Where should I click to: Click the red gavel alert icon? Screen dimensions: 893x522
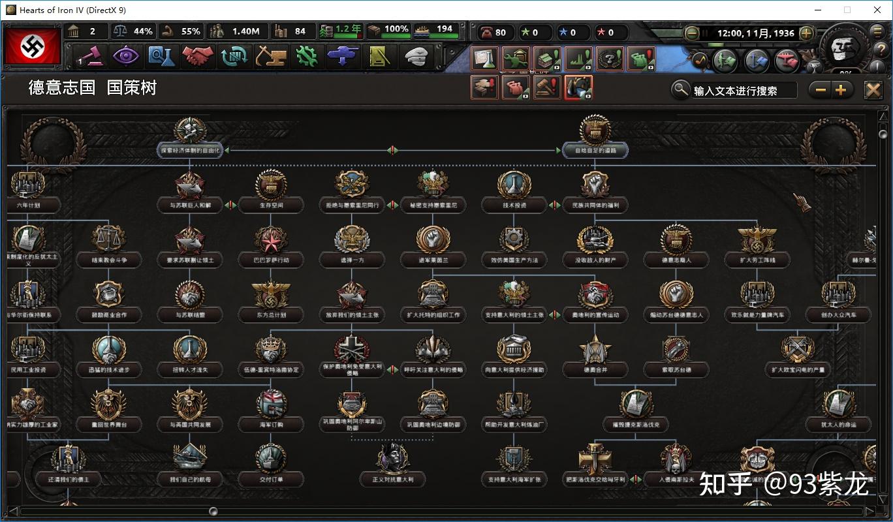pyautogui.click(x=547, y=87)
